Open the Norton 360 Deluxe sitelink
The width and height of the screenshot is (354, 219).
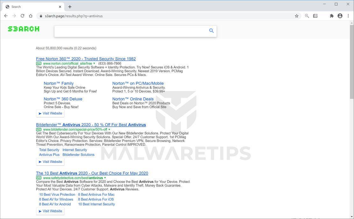tap(63, 99)
